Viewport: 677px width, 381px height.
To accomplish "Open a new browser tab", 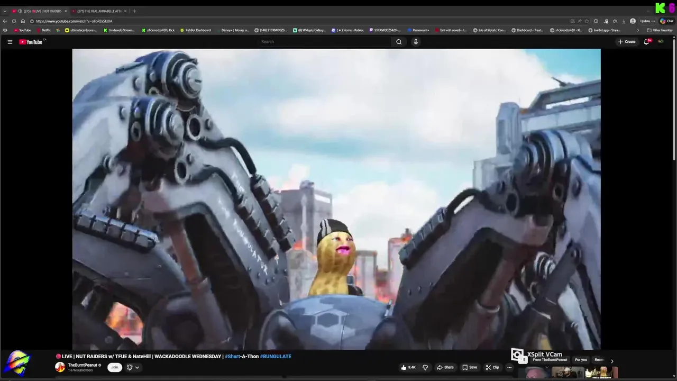I will pyautogui.click(x=134, y=11).
